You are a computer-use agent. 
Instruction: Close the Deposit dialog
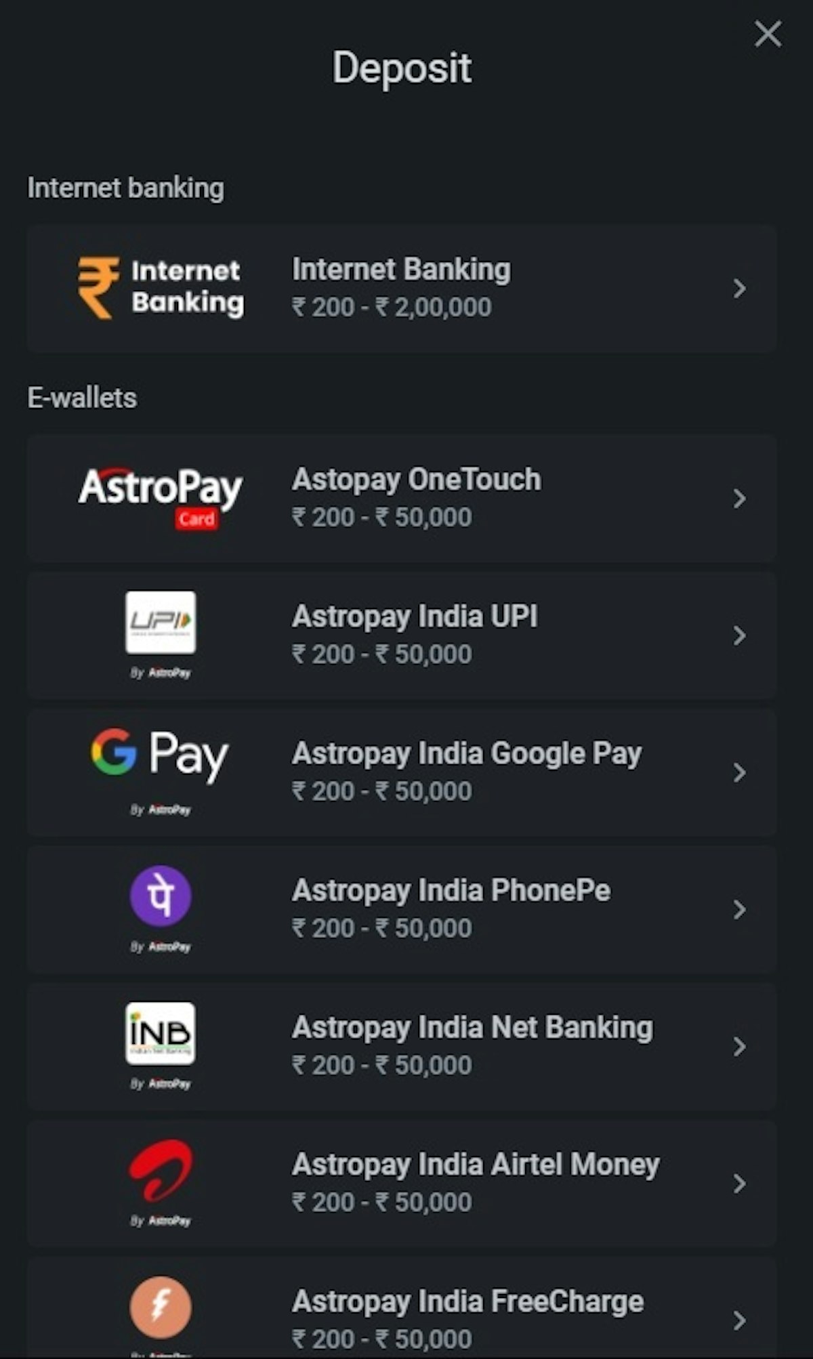(768, 34)
